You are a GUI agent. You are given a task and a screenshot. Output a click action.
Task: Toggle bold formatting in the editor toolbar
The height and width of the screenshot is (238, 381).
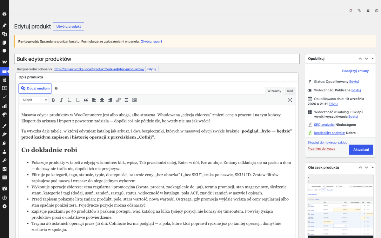53,100
